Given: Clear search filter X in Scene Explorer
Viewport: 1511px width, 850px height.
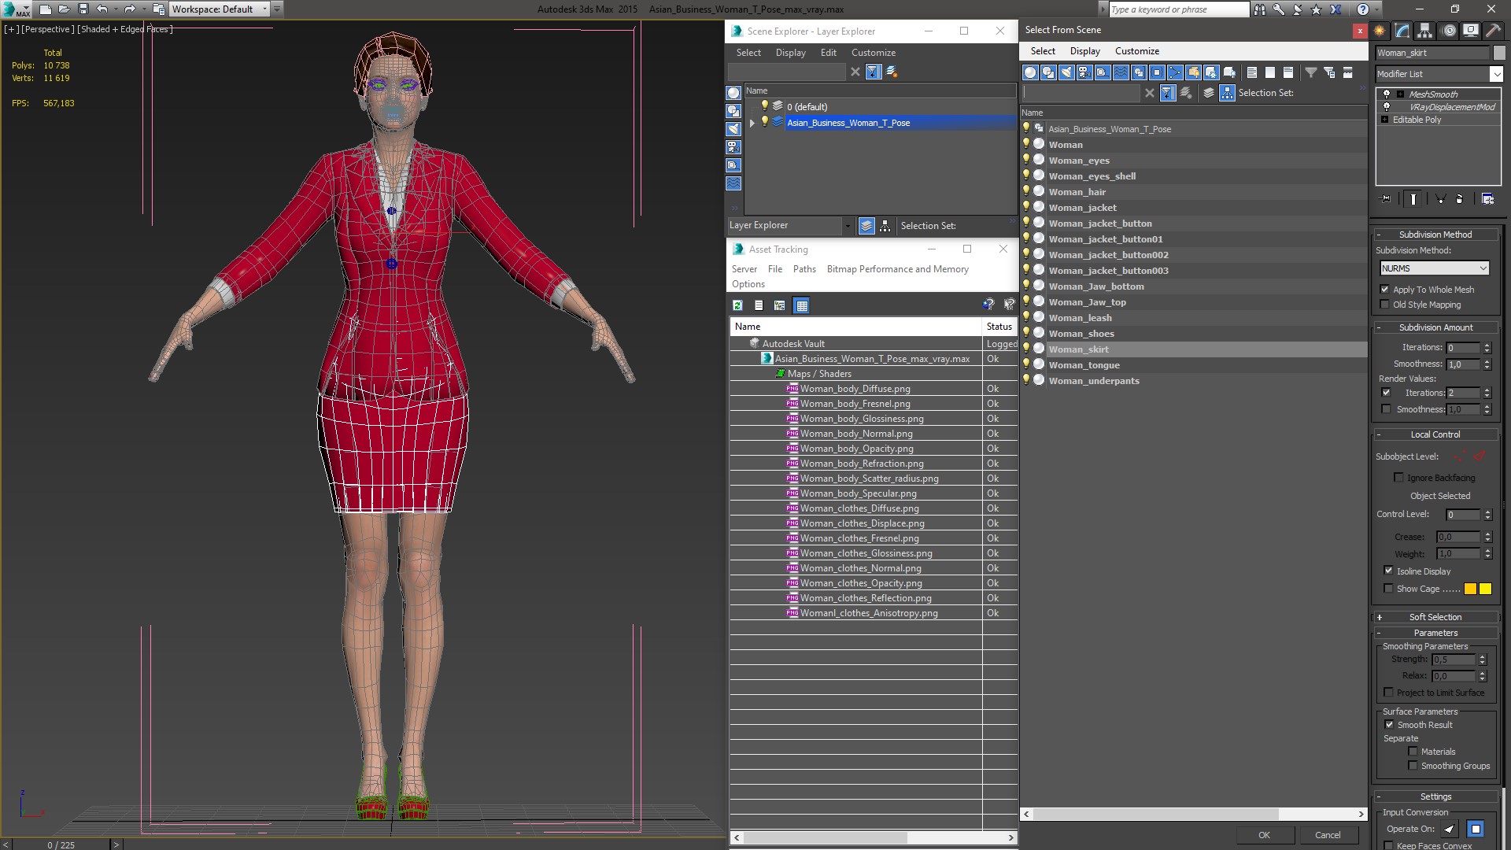Looking at the screenshot, I should tap(855, 72).
